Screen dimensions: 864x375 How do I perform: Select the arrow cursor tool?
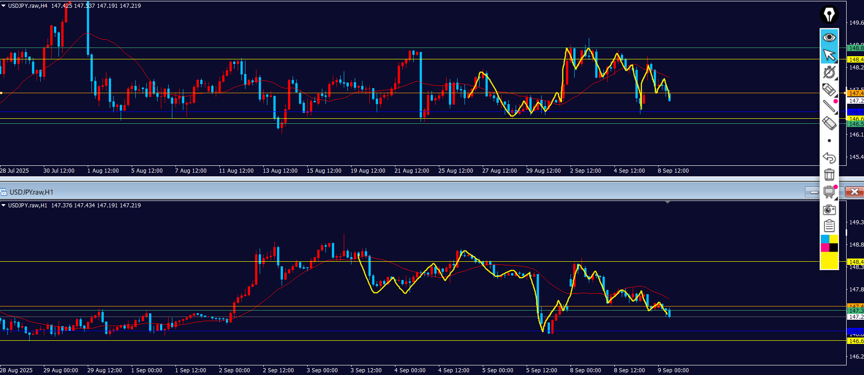click(x=829, y=55)
